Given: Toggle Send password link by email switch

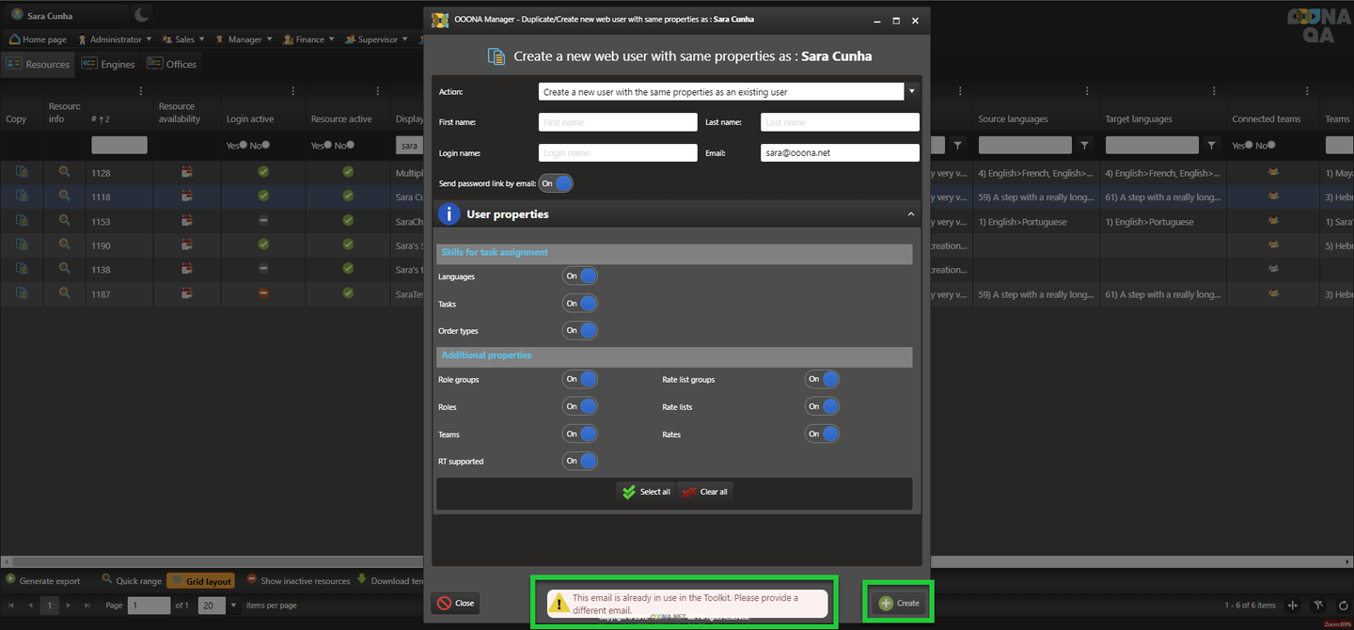Looking at the screenshot, I should (x=556, y=183).
